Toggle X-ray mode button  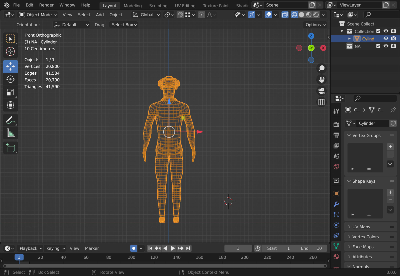[285, 15]
